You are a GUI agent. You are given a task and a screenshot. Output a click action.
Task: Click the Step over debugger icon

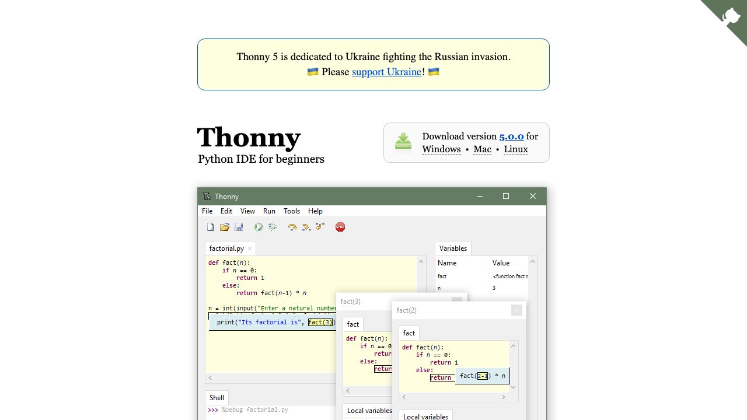point(292,227)
